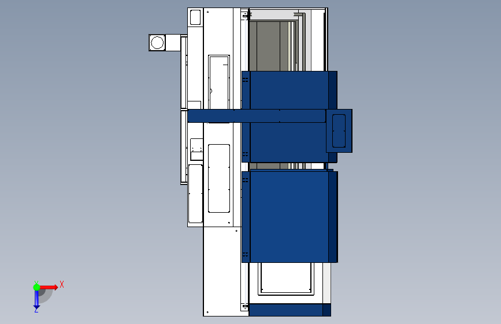Click the red X axis arrow of the triad

[x=49, y=287]
